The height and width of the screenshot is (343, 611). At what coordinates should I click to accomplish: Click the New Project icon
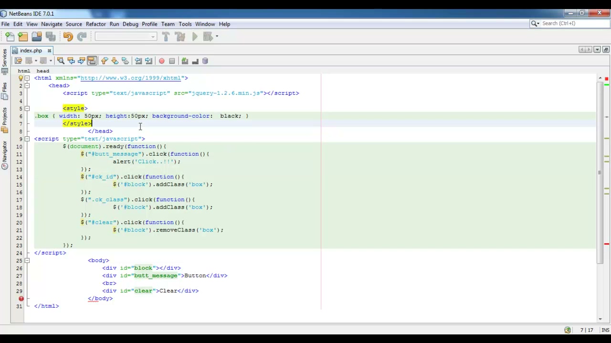click(23, 37)
